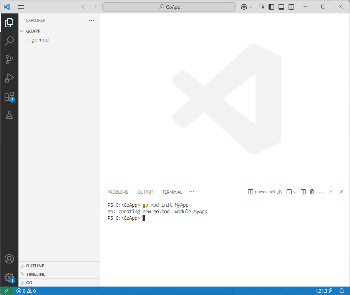The image size is (350, 295).
Task: Close the terminal panel
Action: [x=341, y=192]
